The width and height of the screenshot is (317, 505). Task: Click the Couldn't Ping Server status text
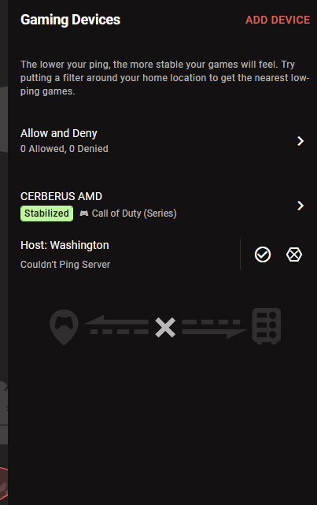pos(65,265)
